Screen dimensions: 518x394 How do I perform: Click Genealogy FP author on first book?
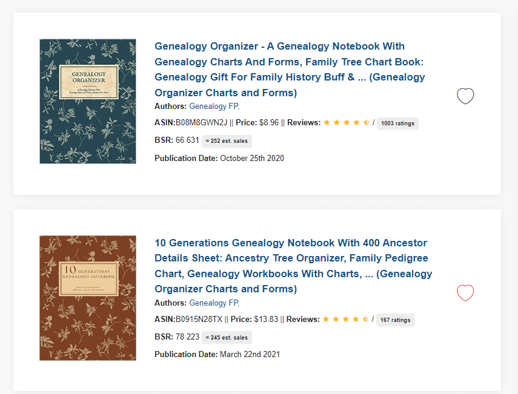tap(214, 107)
